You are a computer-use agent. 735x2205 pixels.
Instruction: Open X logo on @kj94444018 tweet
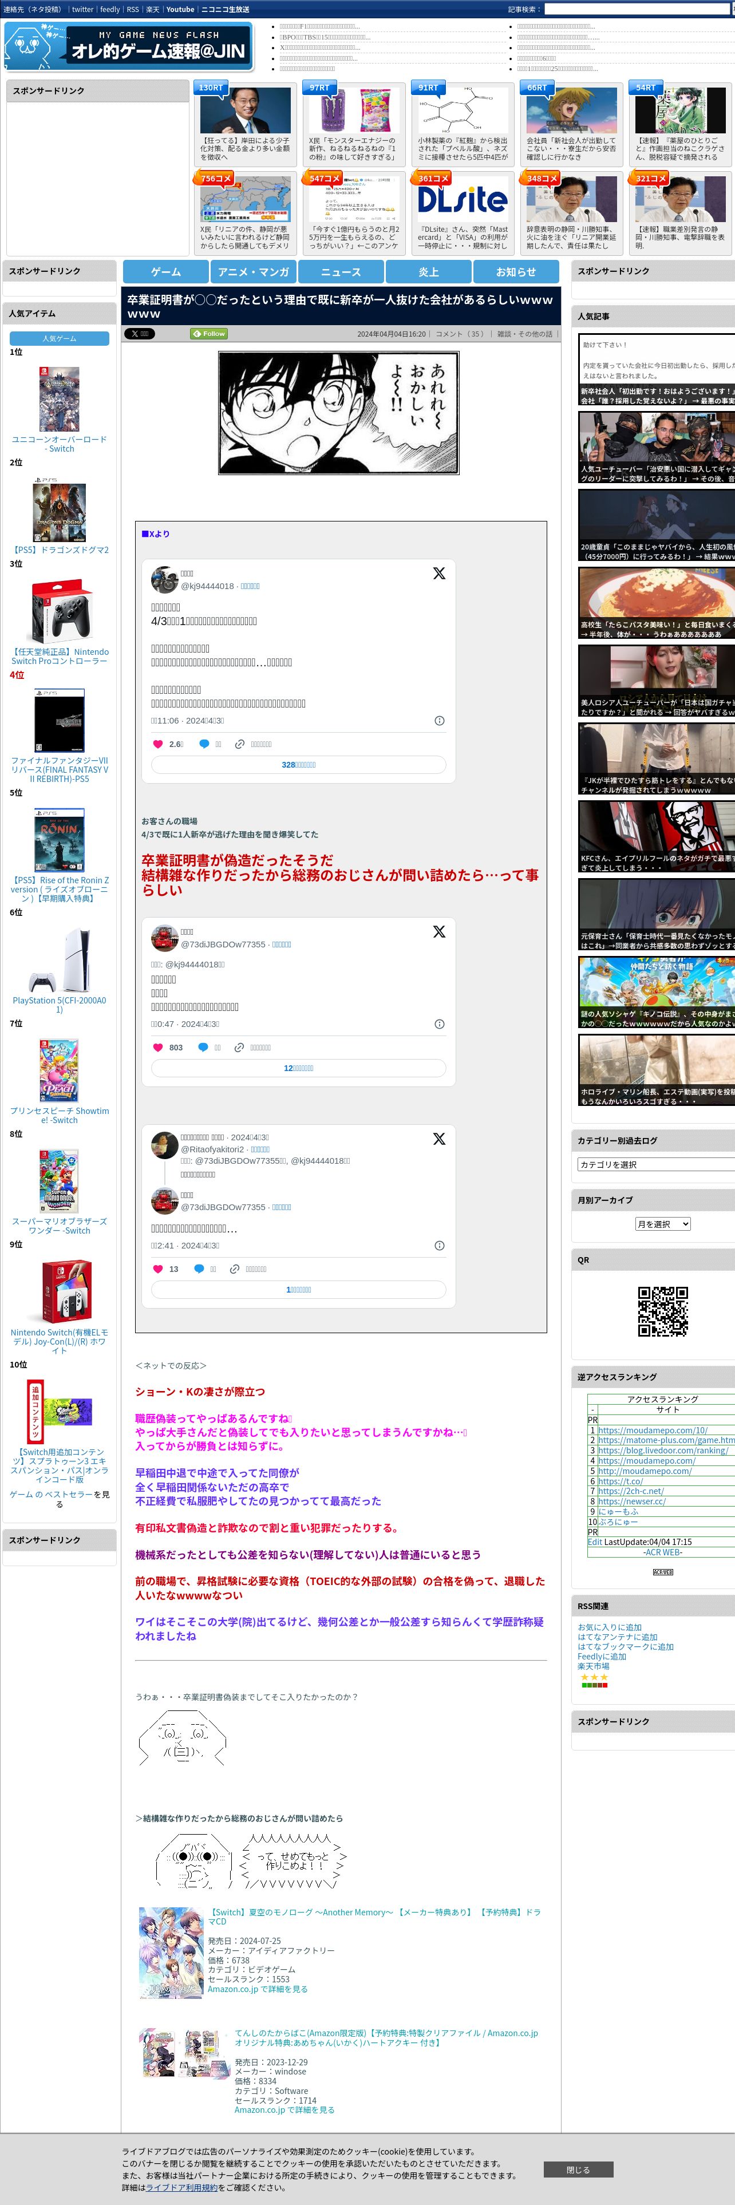pyautogui.click(x=439, y=574)
